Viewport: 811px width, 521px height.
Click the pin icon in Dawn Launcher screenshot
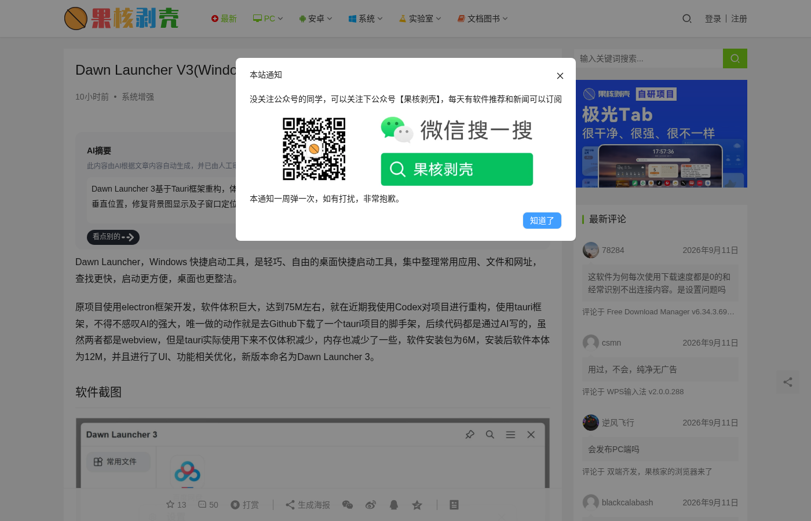point(470,434)
